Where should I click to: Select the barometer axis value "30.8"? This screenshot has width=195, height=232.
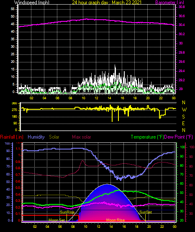click(x=182, y=7)
